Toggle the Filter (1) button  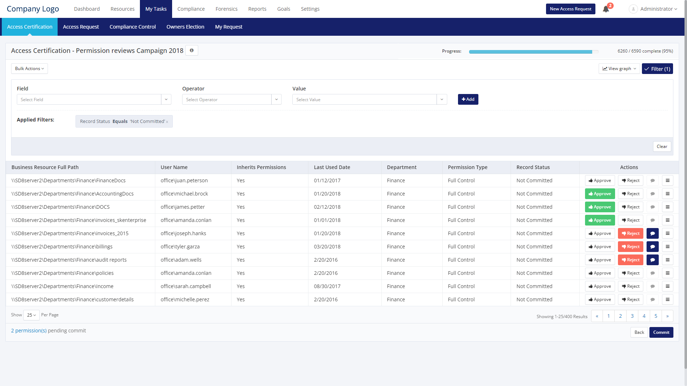[x=657, y=69]
